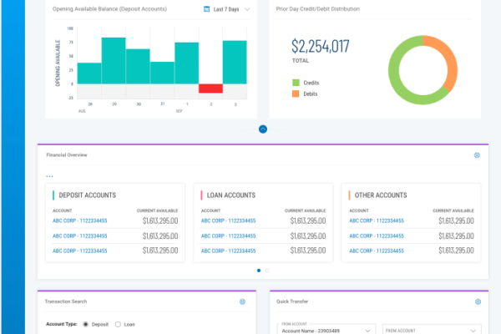Open the Financial Overview settings gear
This screenshot has width=501, height=334.
click(477, 155)
